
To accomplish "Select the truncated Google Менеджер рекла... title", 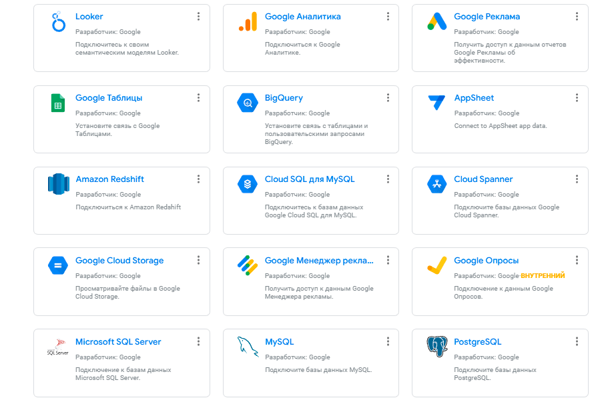I will point(319,261).
